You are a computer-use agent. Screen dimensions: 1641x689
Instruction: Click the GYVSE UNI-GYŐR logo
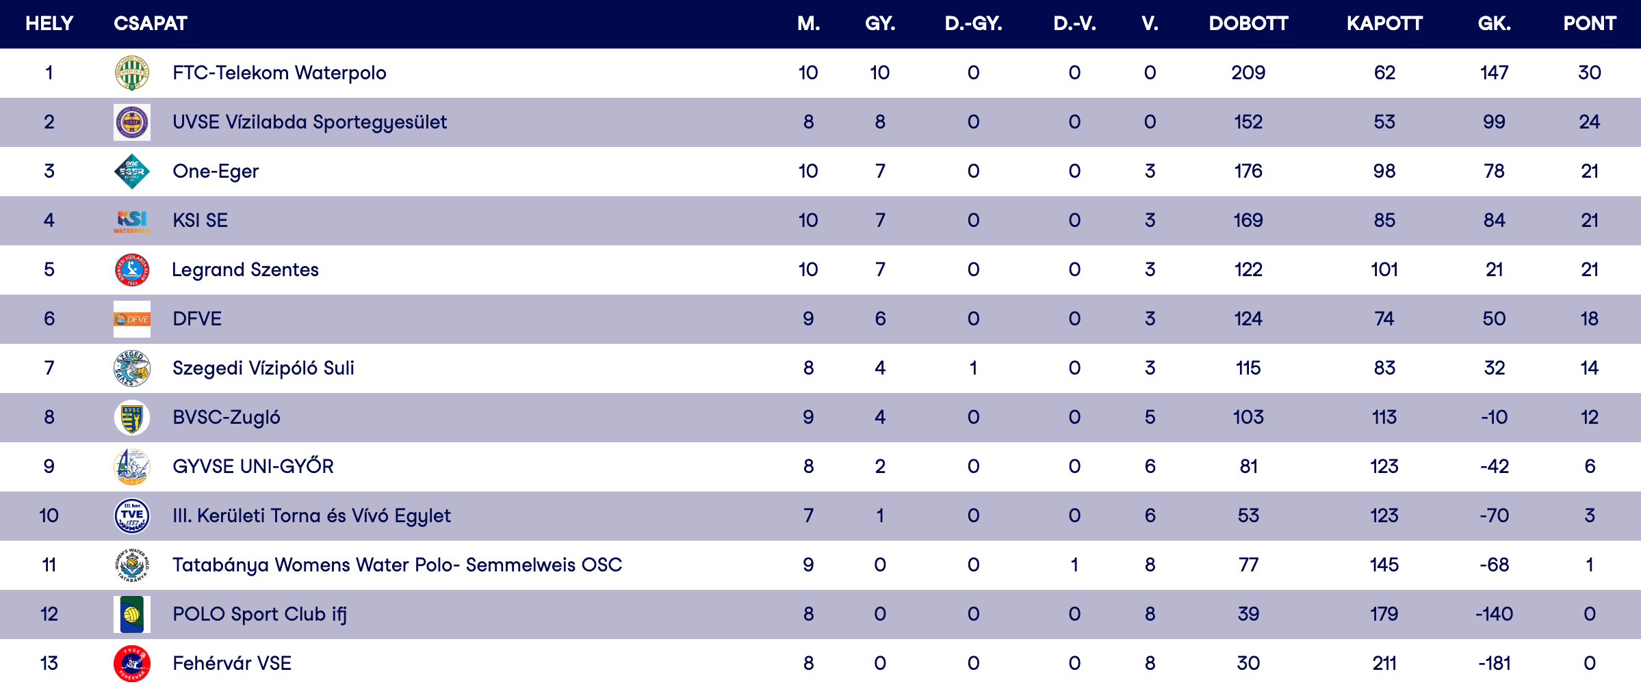pyautogui.click(x=132, y=467)
